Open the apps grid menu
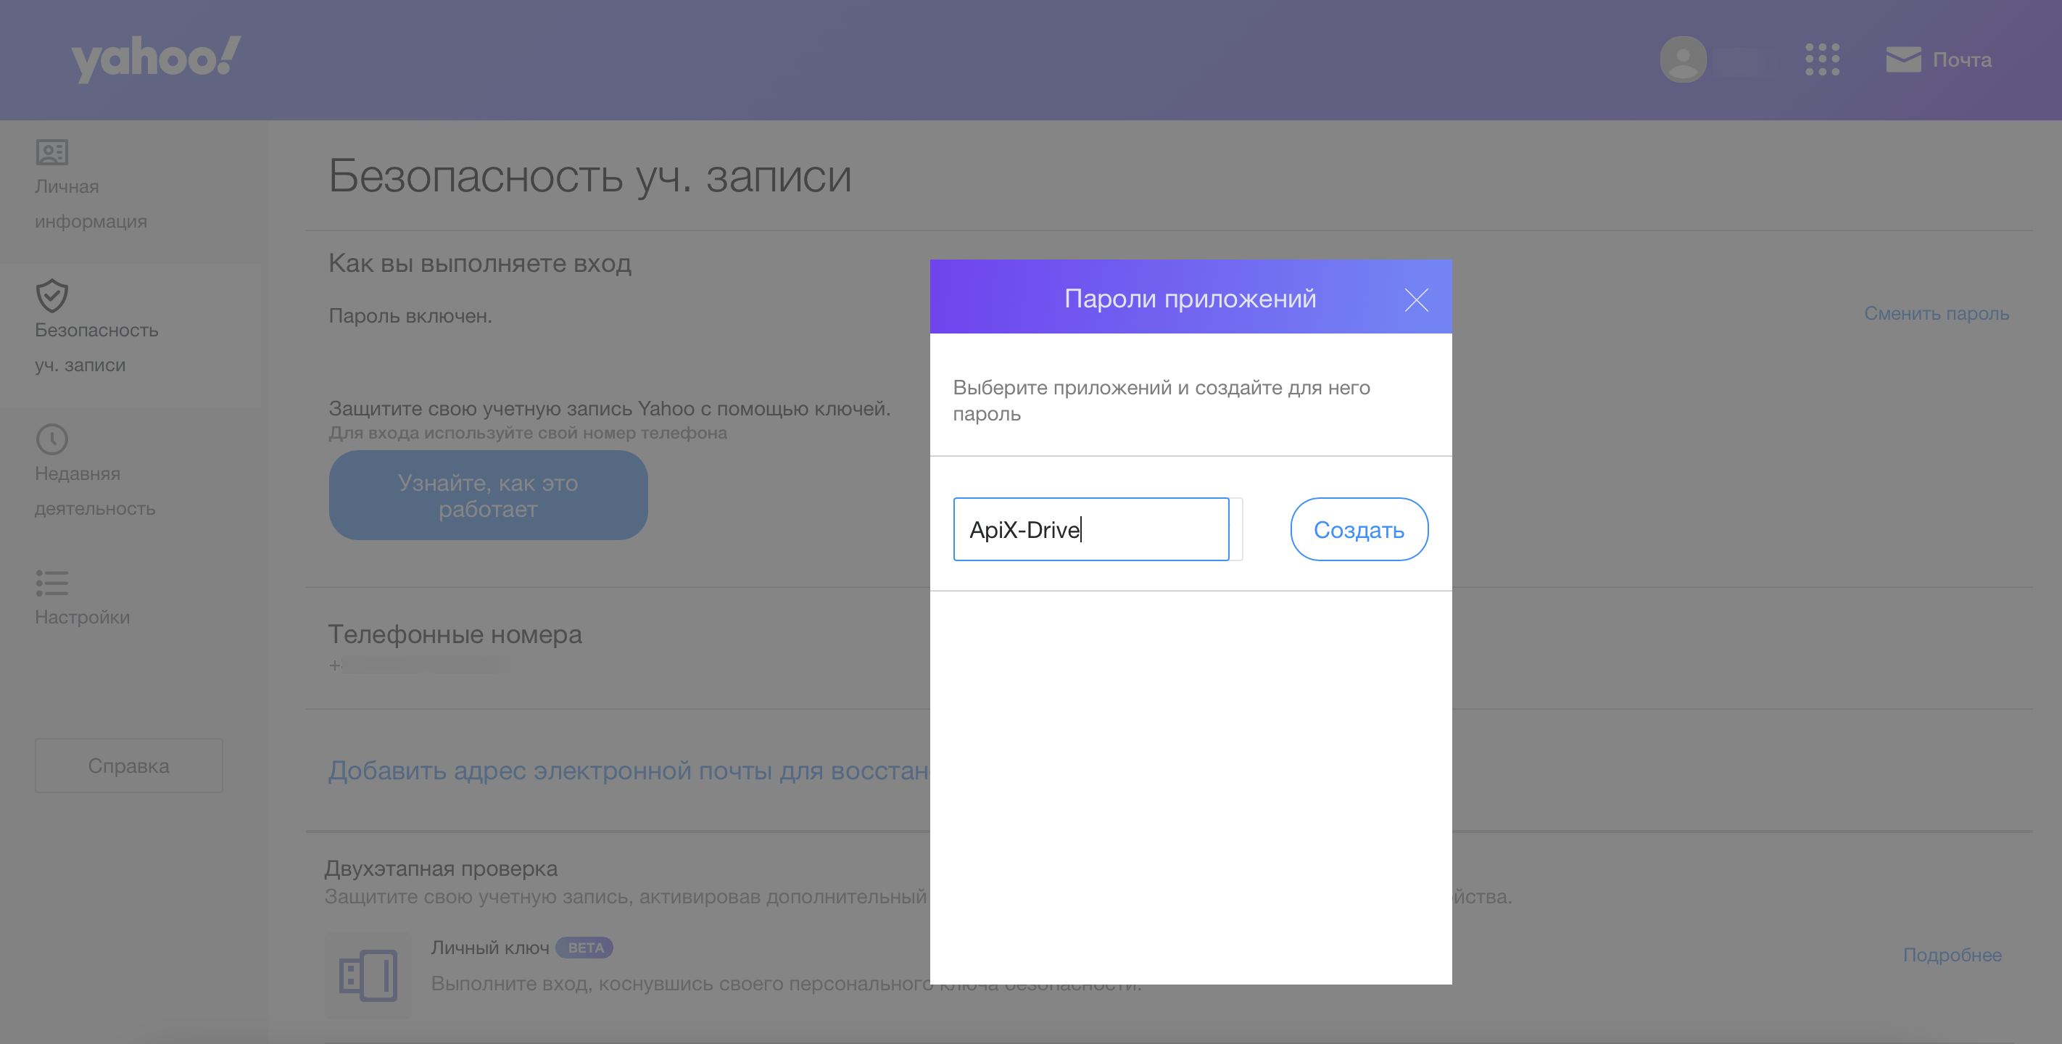This screenshot has width=2062, height=1044. pos(1822,59)
